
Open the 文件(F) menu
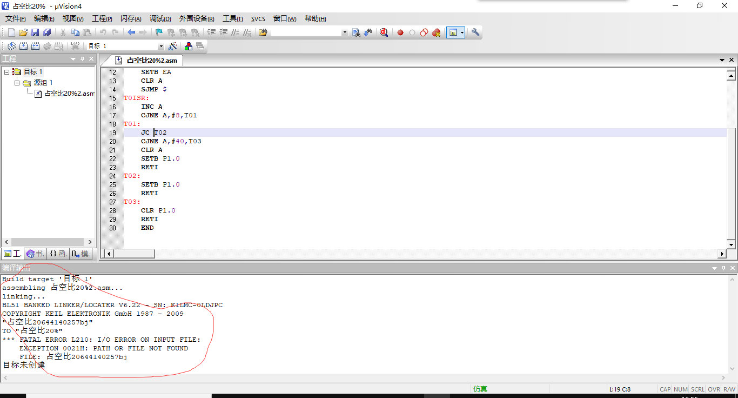point(15,18)
